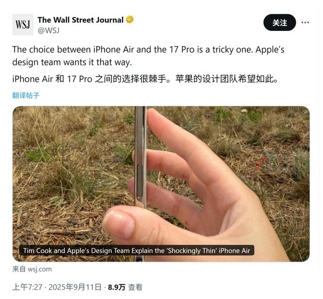Click the 8.9万 view count
The height and width of the screenshot is (299, 323).
pos(117,287)
